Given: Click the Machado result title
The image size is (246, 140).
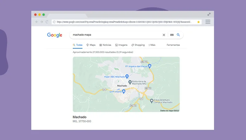Looking at the screenshot, I should coord(79,117).
